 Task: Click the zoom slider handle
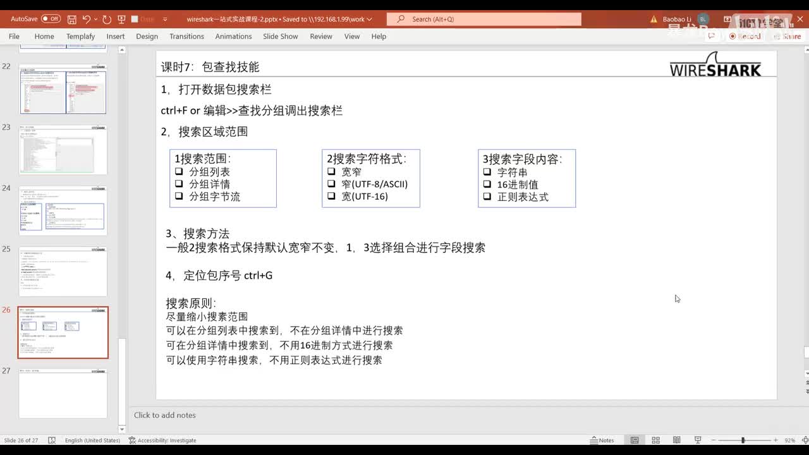click(743, 440)
